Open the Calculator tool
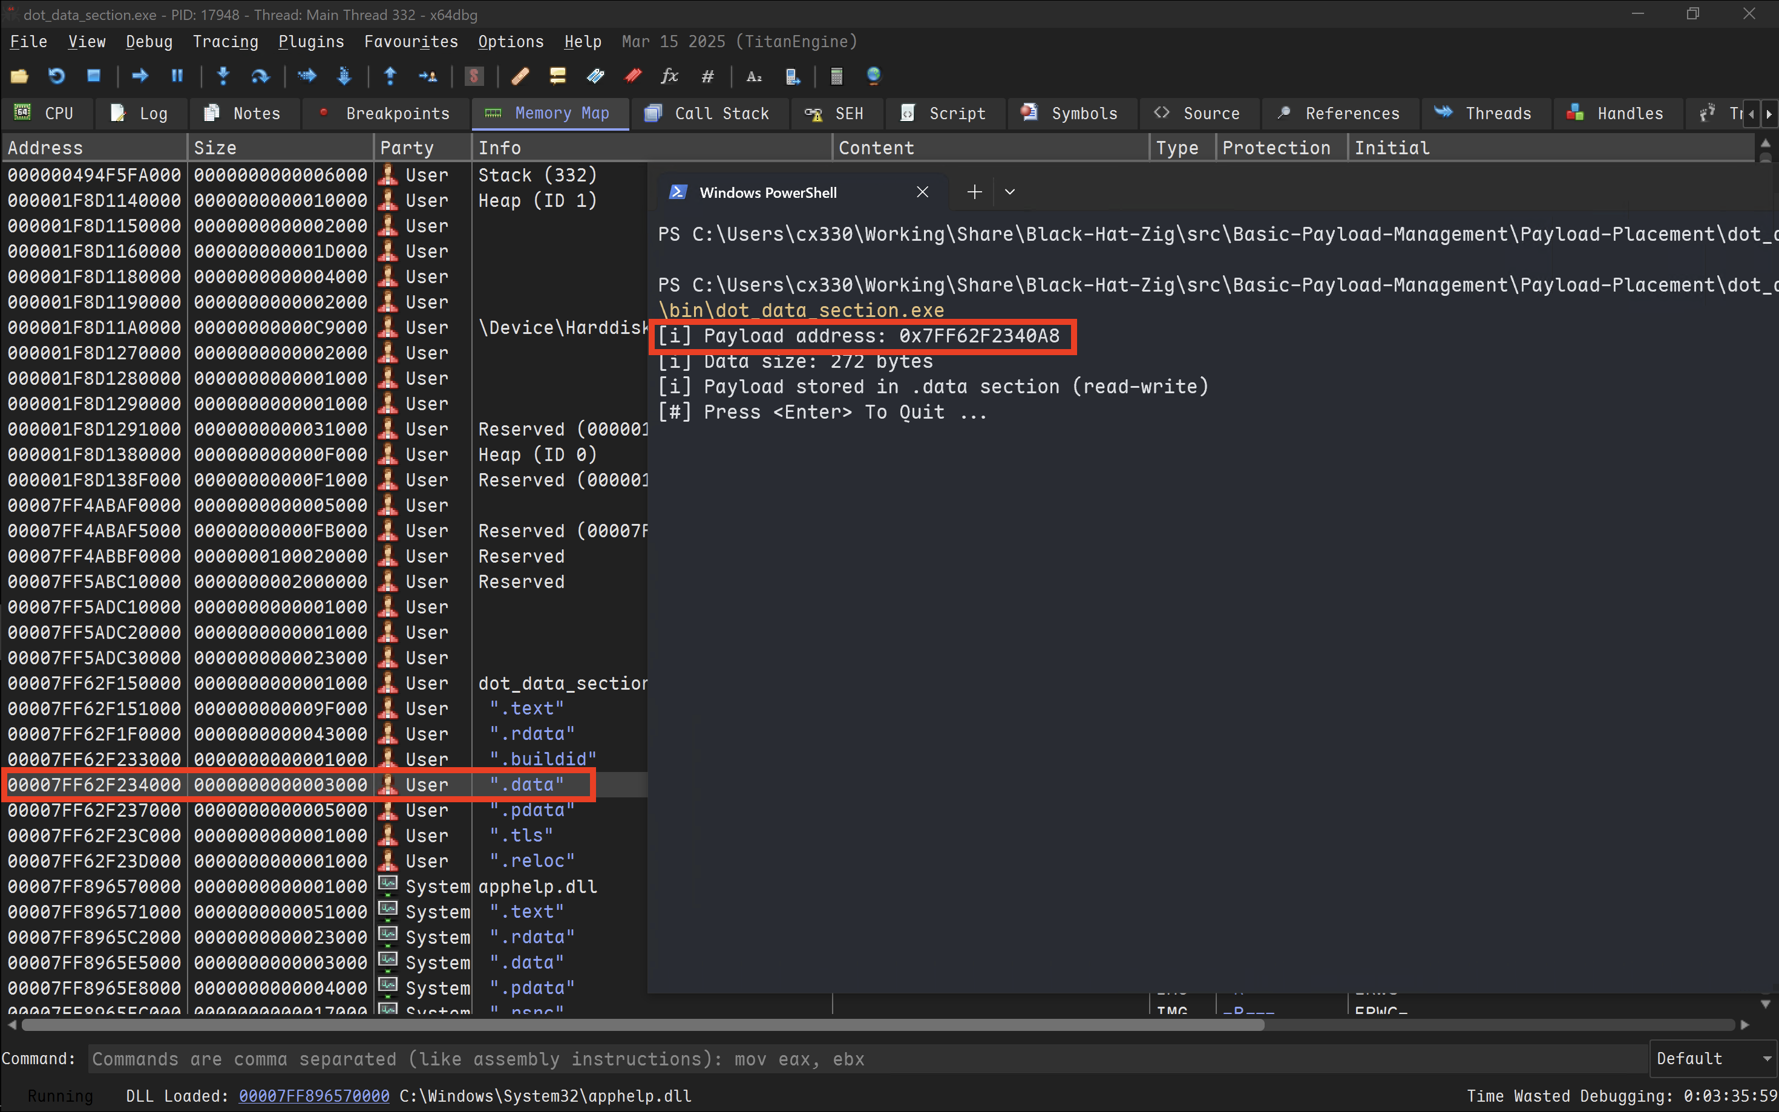Viewport: 1779px width, 1112px height. [836, 76]
